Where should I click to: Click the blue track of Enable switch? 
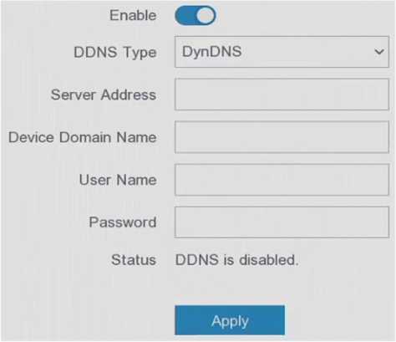click(185, 16)
